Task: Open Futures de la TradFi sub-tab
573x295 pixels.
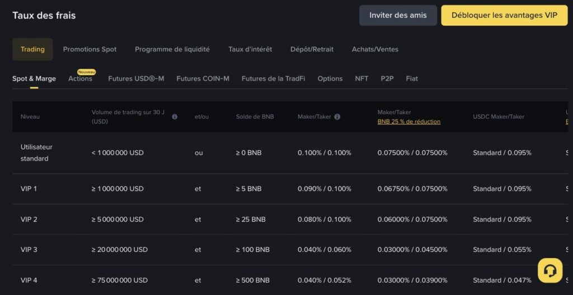Action: (x=273, y=78)
